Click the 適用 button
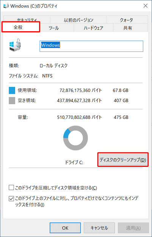Viewport: 152px width, 237px height. (x=133, y=228)
